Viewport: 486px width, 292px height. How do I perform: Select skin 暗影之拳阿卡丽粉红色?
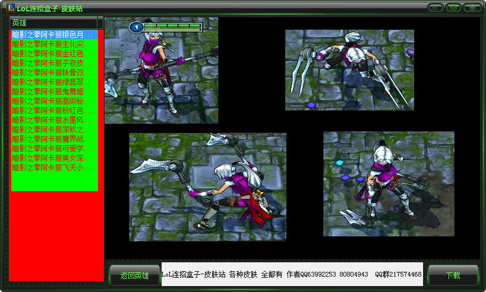pyautogui.click(x=55, y=110)
